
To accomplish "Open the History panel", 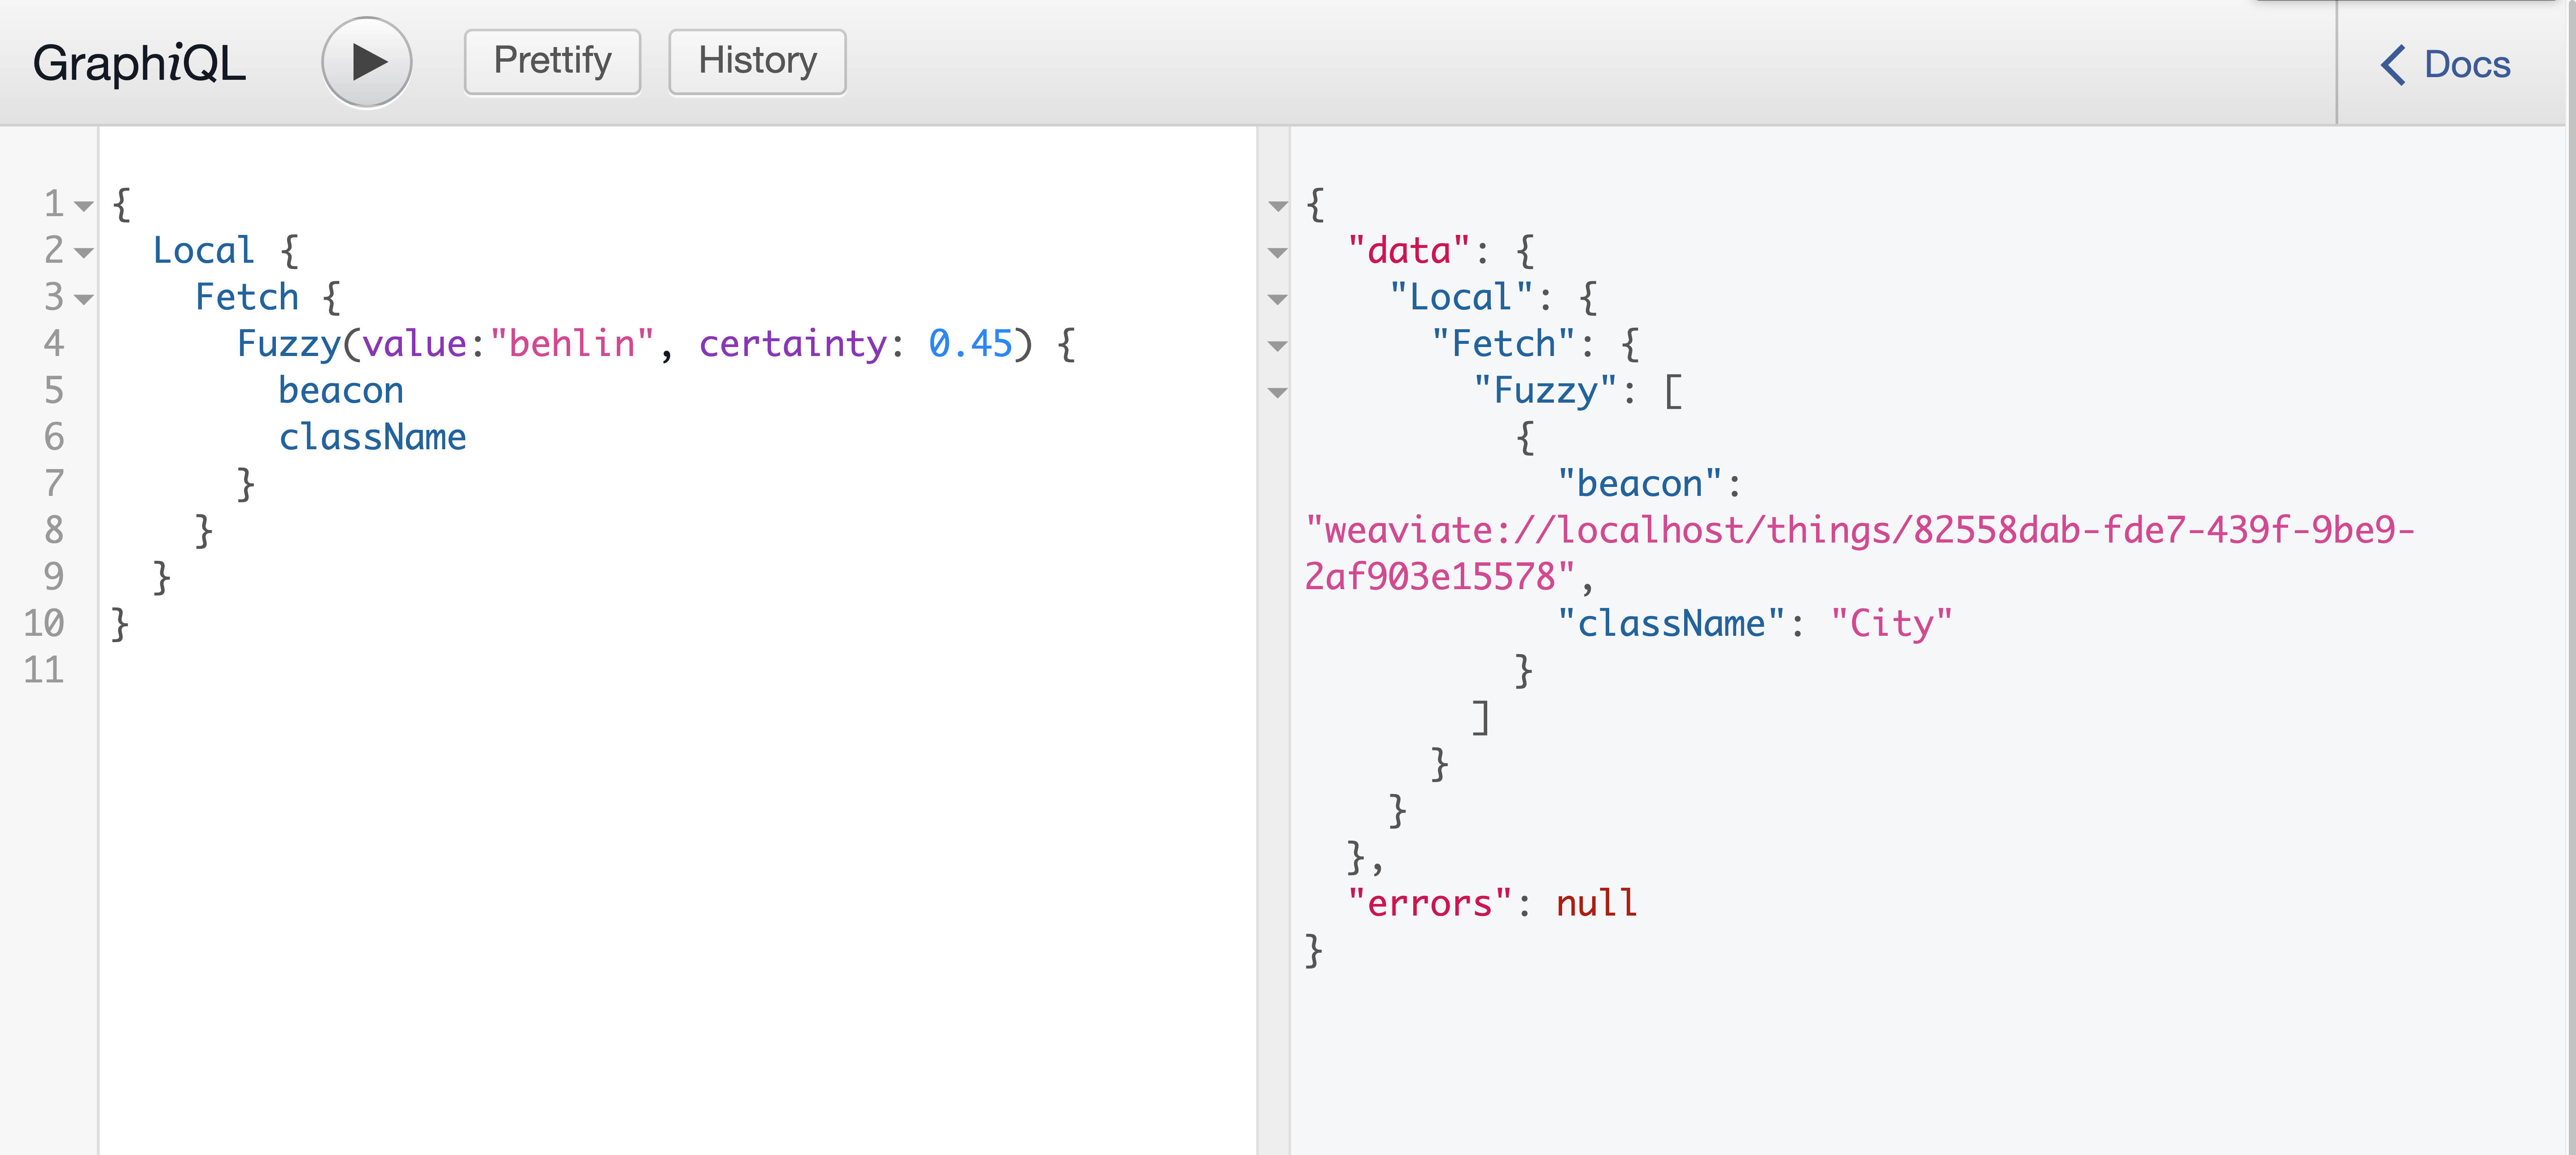I will tap(756, 61).
